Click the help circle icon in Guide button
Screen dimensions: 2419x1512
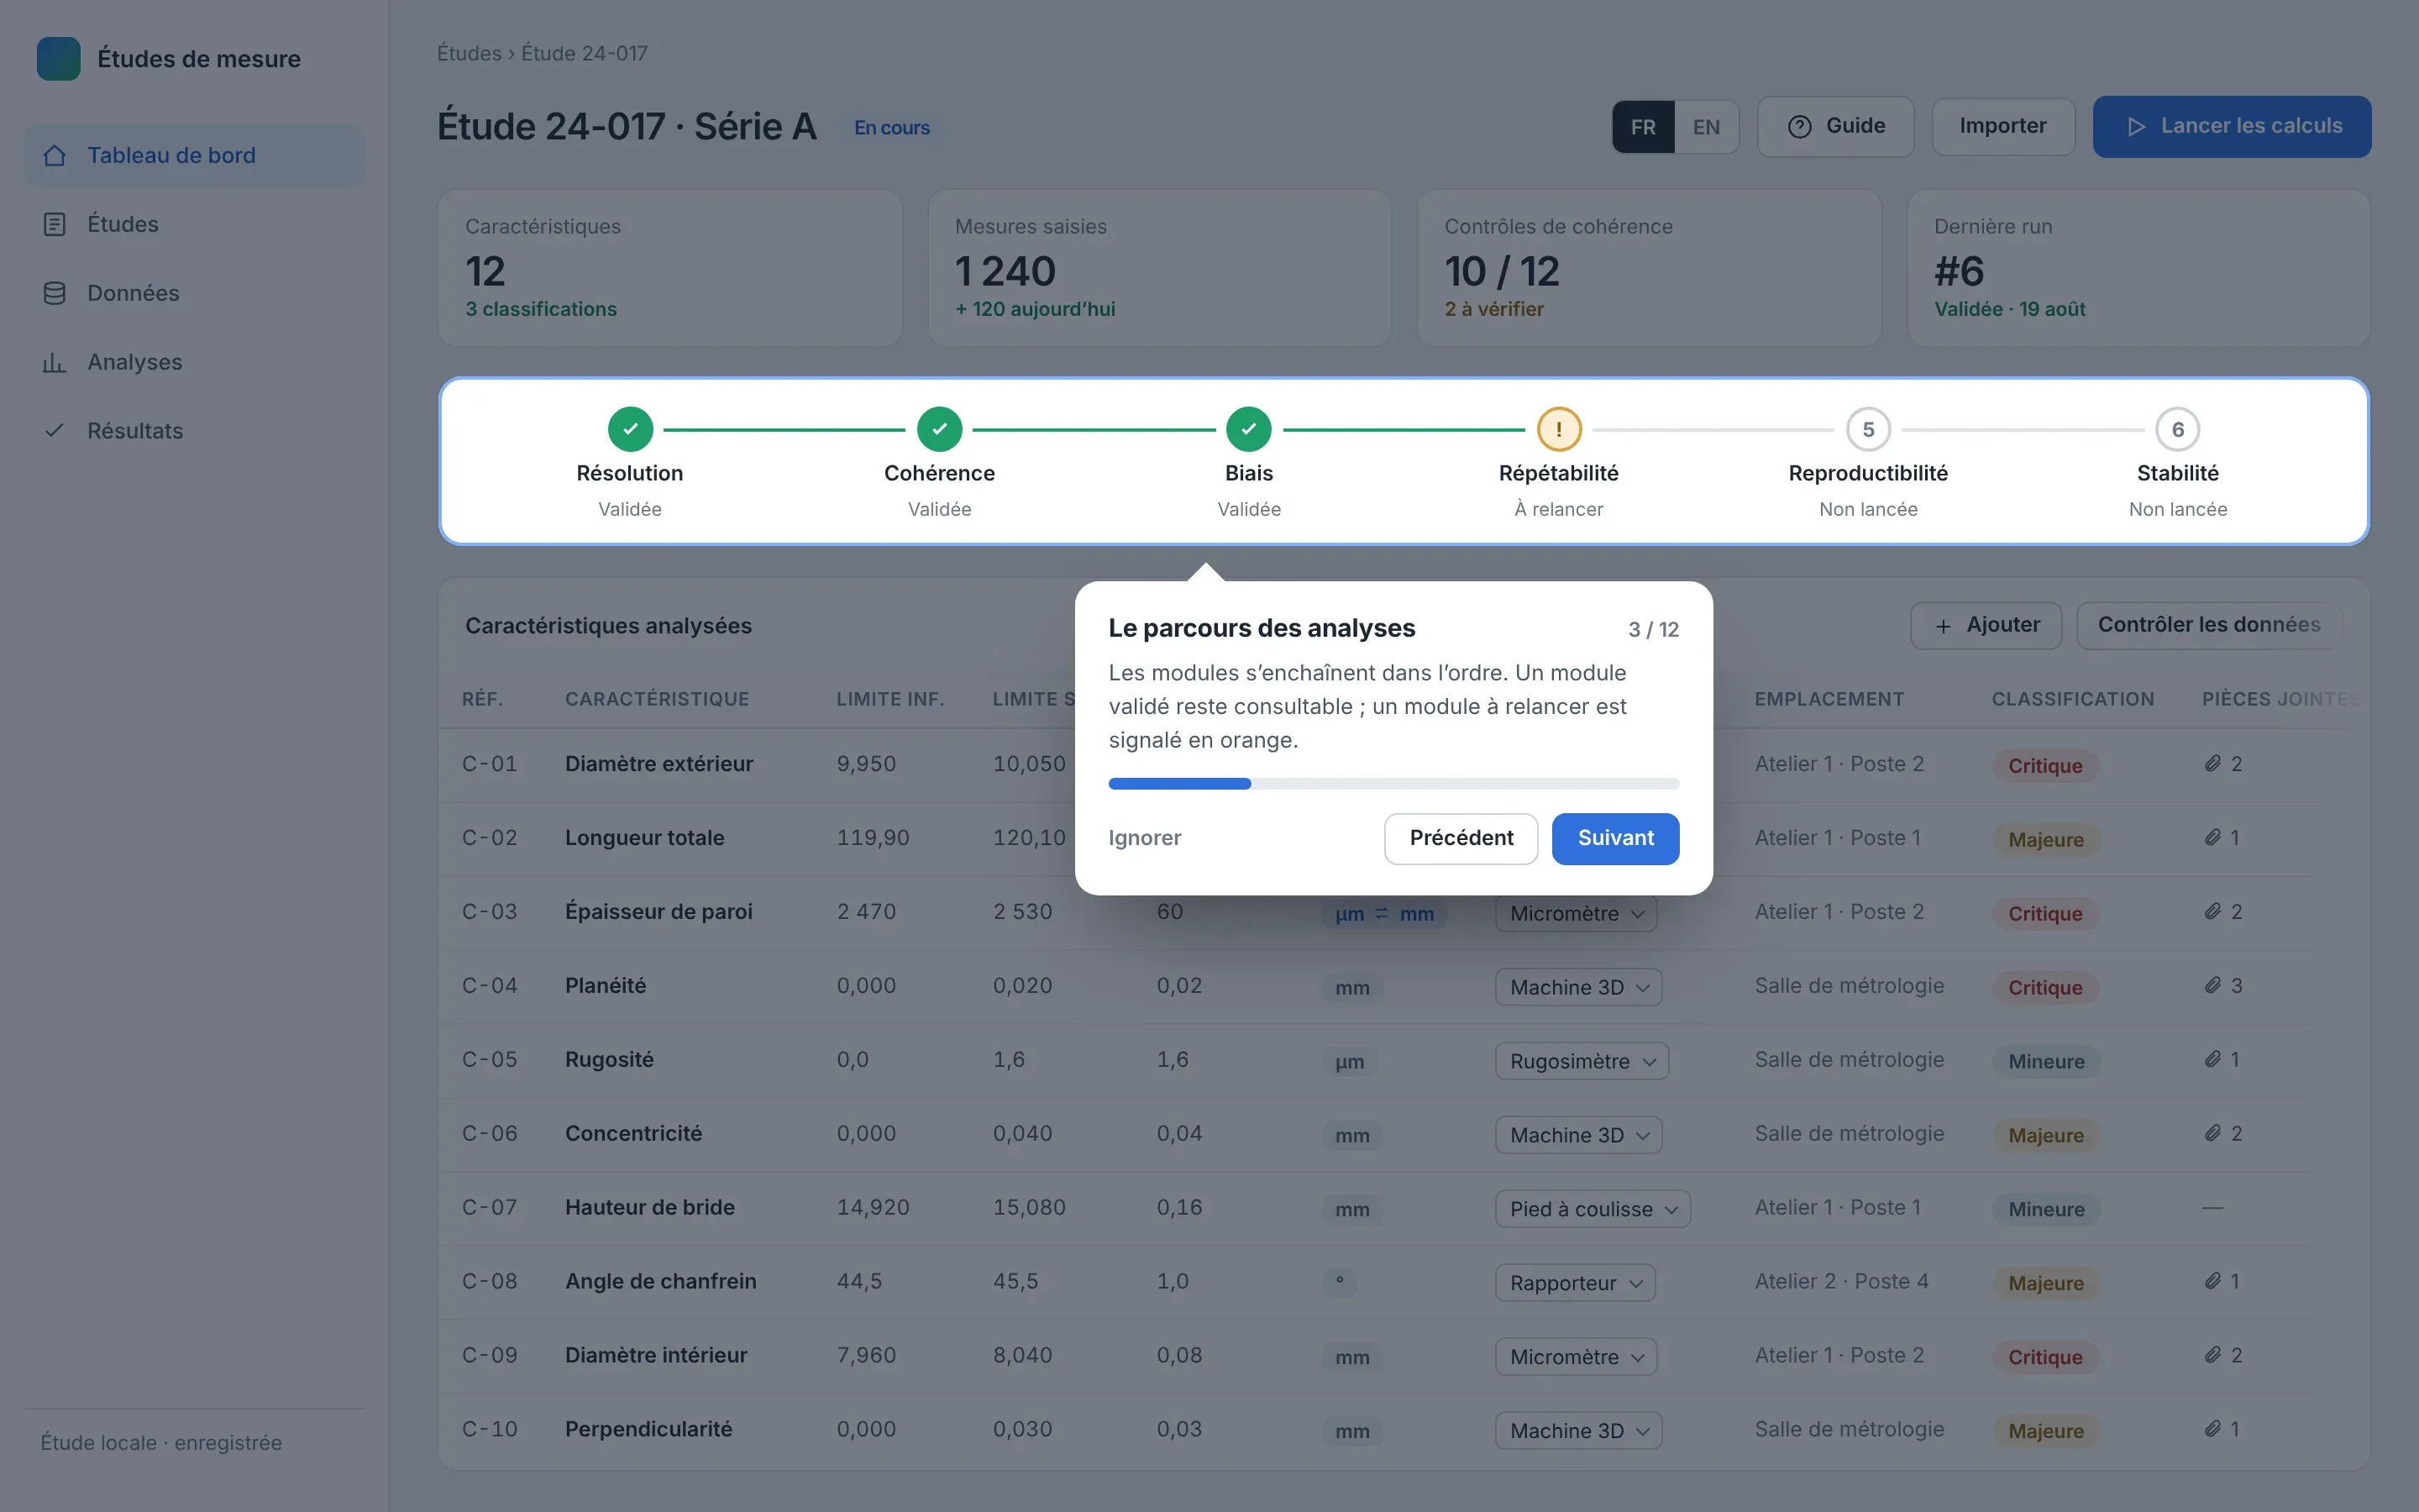pos(1799,127)
